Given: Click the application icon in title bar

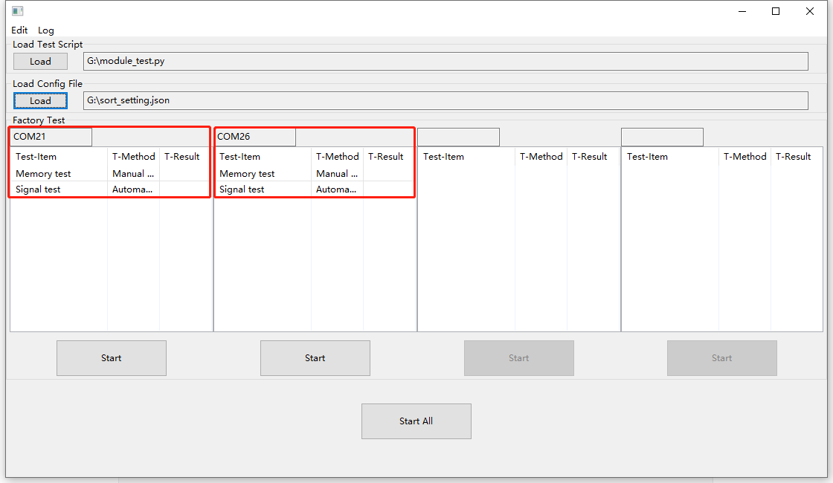Looking at the screenshot, I should point(18,11).
